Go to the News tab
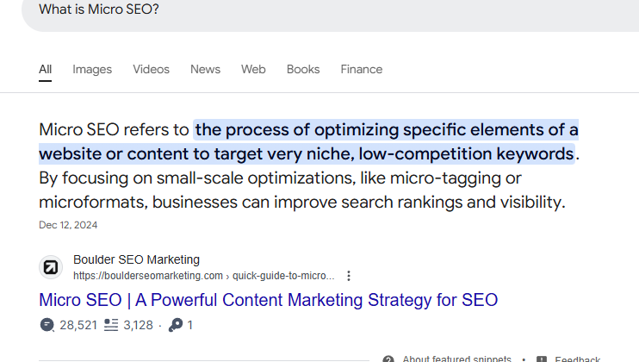This screenshot has width=639, height=362. click(x=205, y=69)
